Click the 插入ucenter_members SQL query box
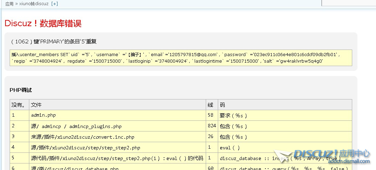 [181, 58]
